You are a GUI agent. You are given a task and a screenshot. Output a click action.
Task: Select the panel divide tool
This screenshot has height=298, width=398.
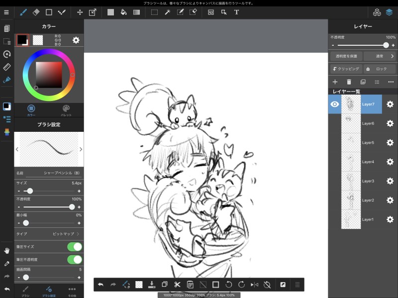[210, 12]
